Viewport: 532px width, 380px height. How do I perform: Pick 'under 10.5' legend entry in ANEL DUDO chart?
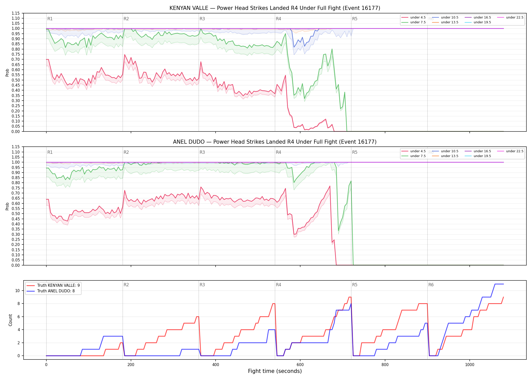(x=445, y=151)
